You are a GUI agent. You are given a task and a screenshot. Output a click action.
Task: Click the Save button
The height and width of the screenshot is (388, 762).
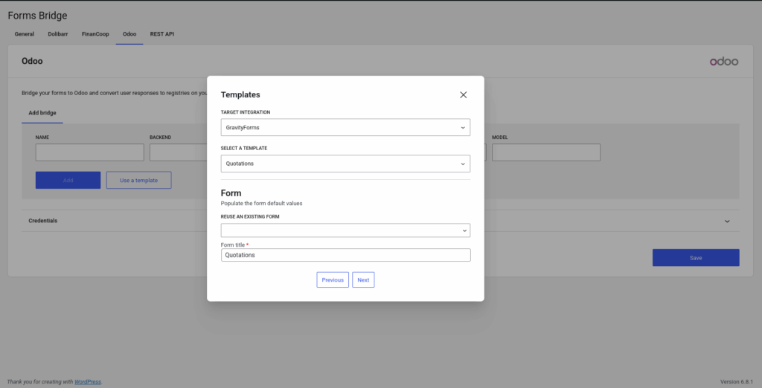pyautogui.click(x=696, y=258)
